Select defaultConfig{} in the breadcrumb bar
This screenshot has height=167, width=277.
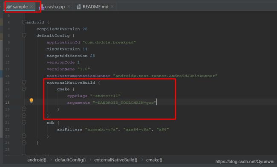(70, 160)
